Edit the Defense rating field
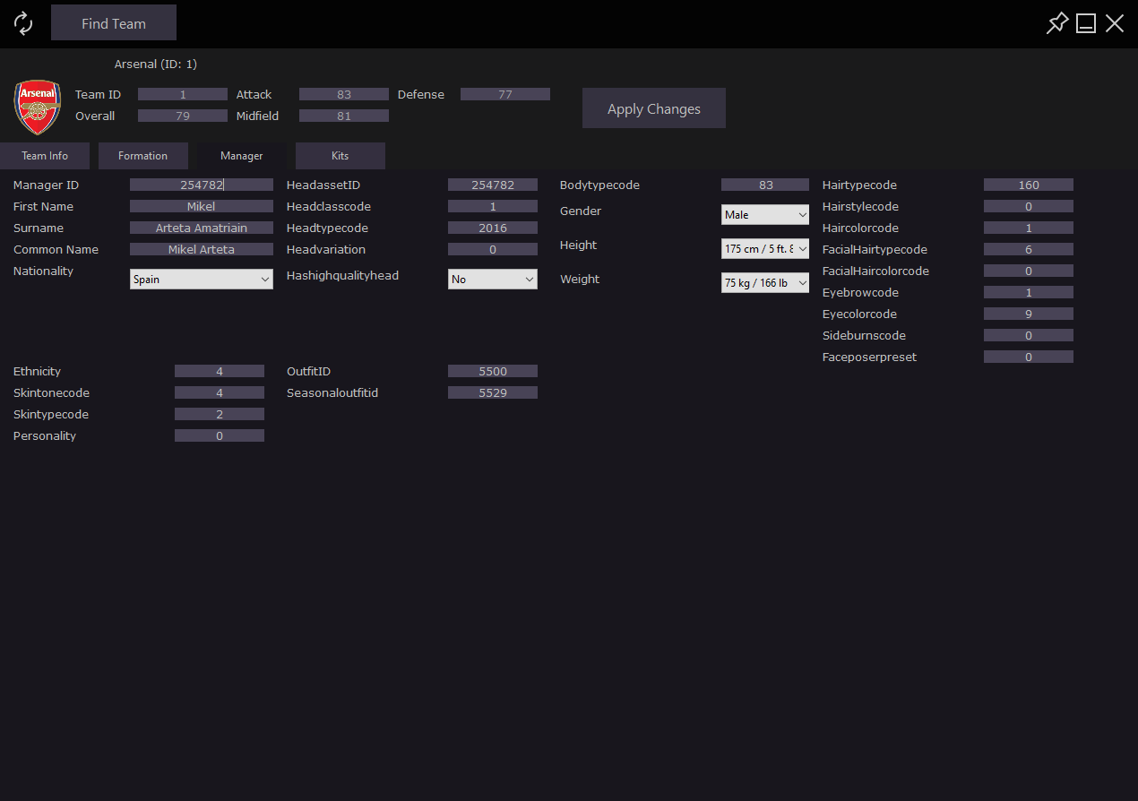Screen dimensions: 1138x801 click(x=505, y=94)
